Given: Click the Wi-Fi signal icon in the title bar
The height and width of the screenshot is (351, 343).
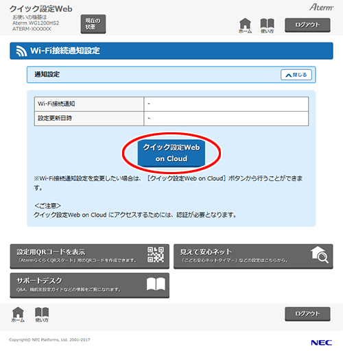Looking at the screenshot, I should 21,51.
